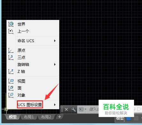Select 原点 menu entry
The height and width of the screenshot is (125, 142).
tap(33, 51)
